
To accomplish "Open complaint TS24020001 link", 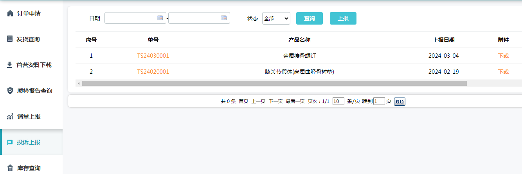I will coord(153,72).
